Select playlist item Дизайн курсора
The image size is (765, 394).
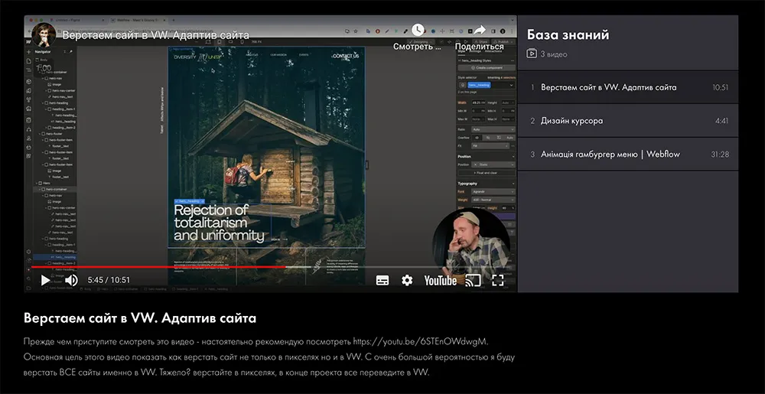[628, 120]
